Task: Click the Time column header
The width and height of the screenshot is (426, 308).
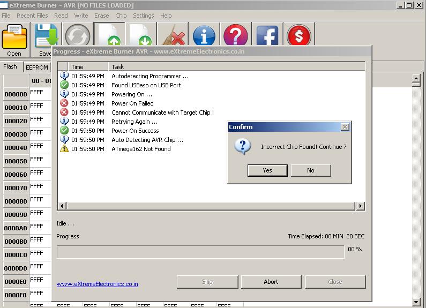Action: click(x=88, y=66)
